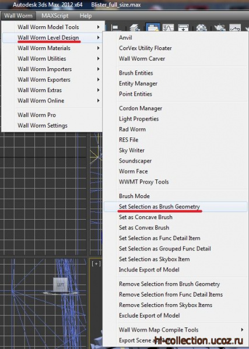
Task: Click Include Export of Model
Action: [x=149, y=270]
